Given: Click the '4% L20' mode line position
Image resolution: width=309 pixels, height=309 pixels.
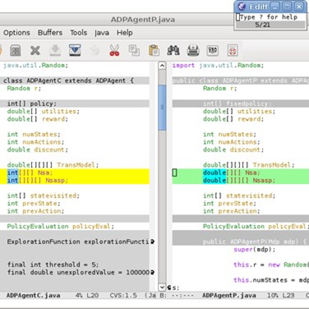Looking at the screenshot, I should pos(87,295).
